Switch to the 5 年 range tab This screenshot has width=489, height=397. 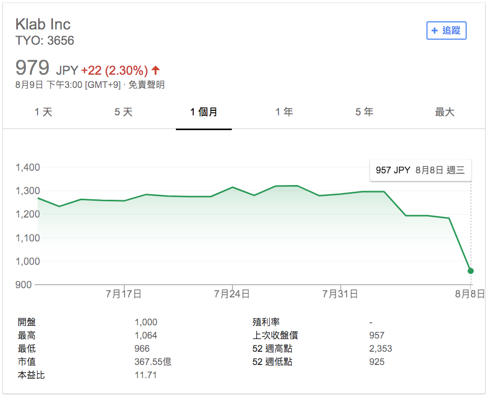364,112
